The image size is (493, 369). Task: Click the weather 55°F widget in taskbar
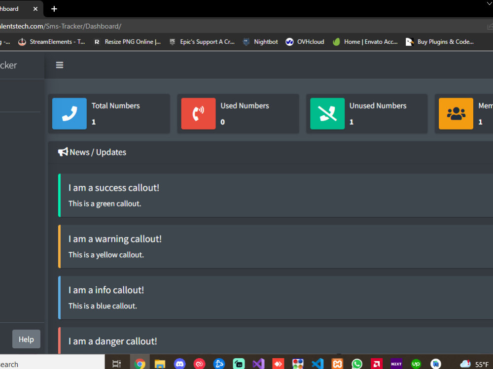tap(475, 364)
